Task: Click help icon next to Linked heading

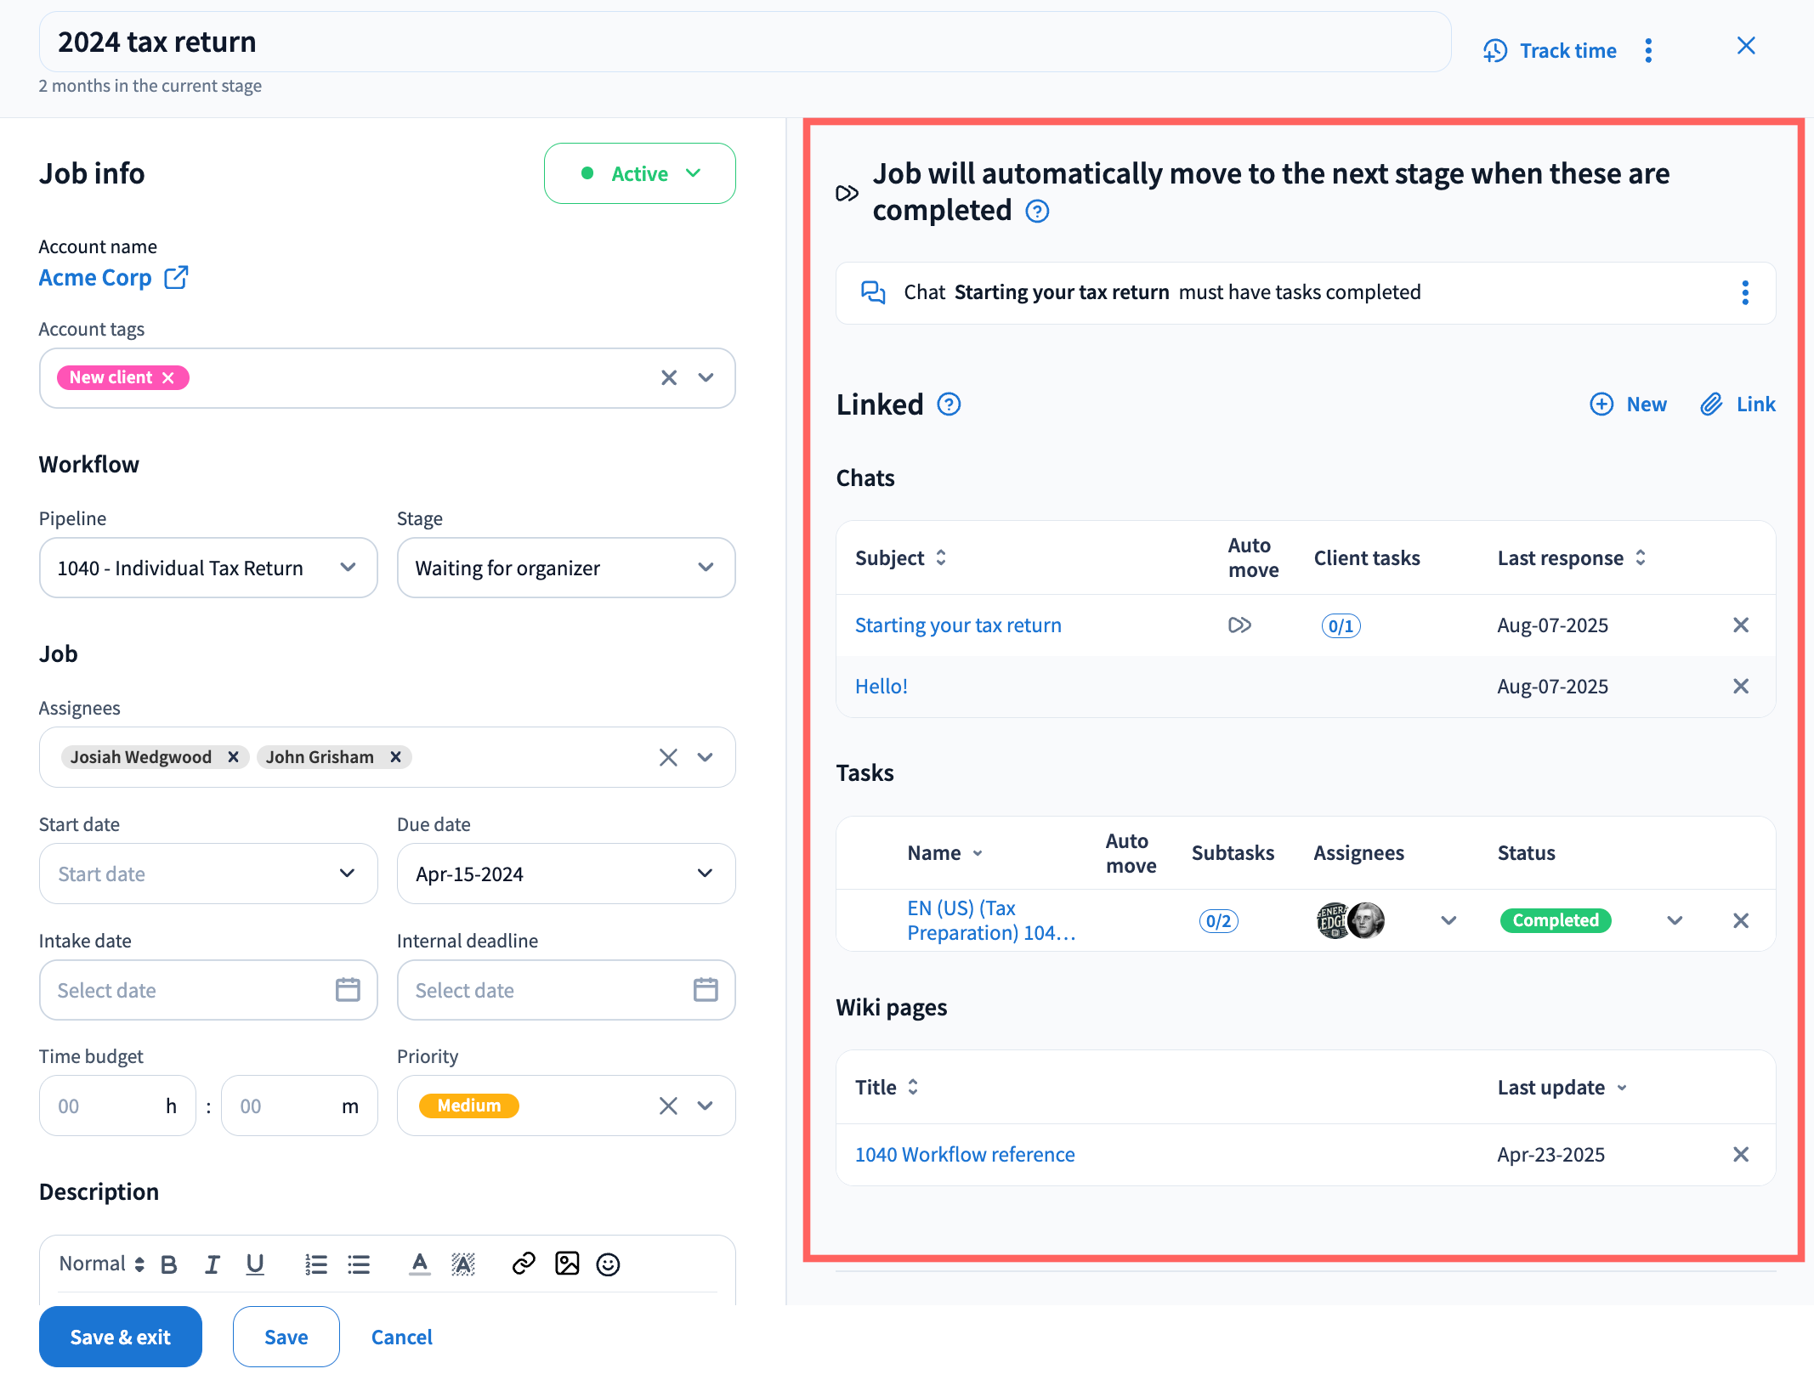Action: (949, 404)
